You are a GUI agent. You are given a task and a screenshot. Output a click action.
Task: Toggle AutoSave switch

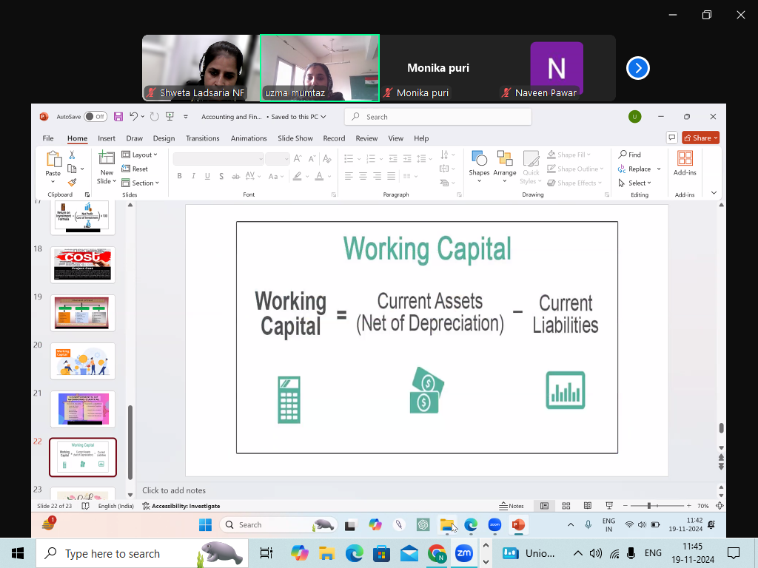tap(95, 116)
